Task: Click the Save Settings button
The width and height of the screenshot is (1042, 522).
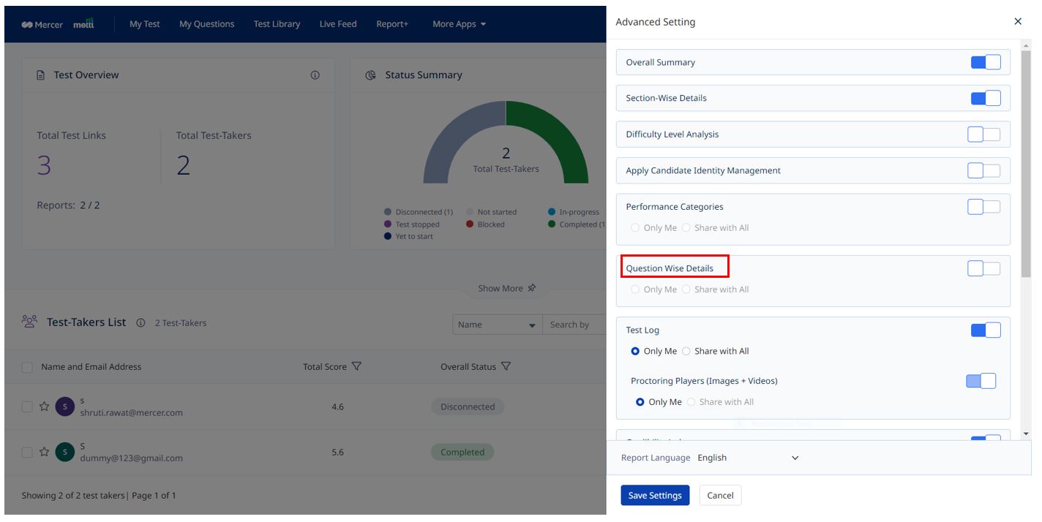Action: tap(655, 495)
